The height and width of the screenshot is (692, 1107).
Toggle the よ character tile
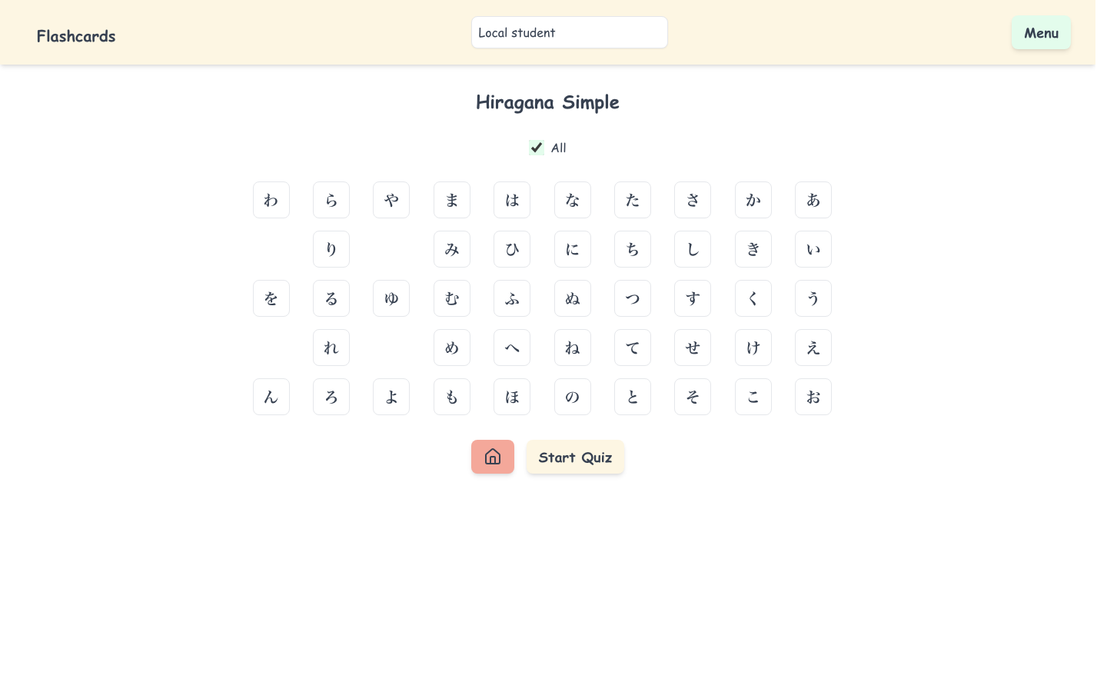point(391,397)
